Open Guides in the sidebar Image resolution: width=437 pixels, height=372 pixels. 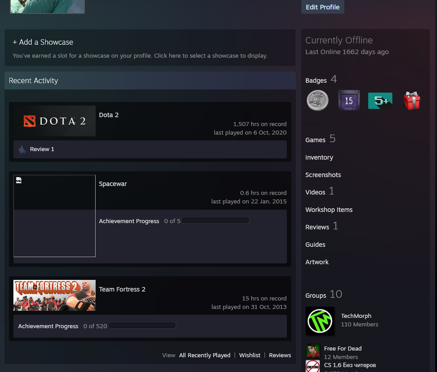click(x=315, y=245)
